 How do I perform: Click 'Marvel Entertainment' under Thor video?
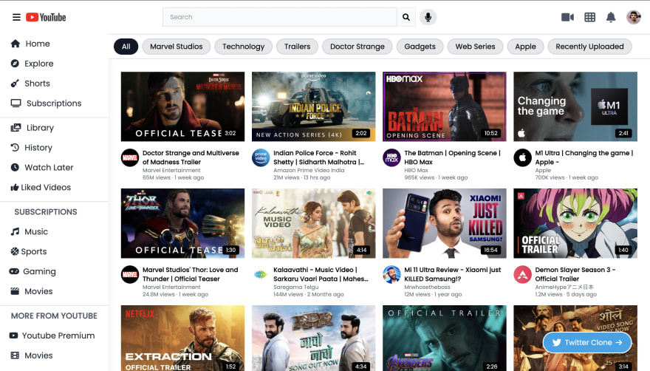tap(171, 287)
